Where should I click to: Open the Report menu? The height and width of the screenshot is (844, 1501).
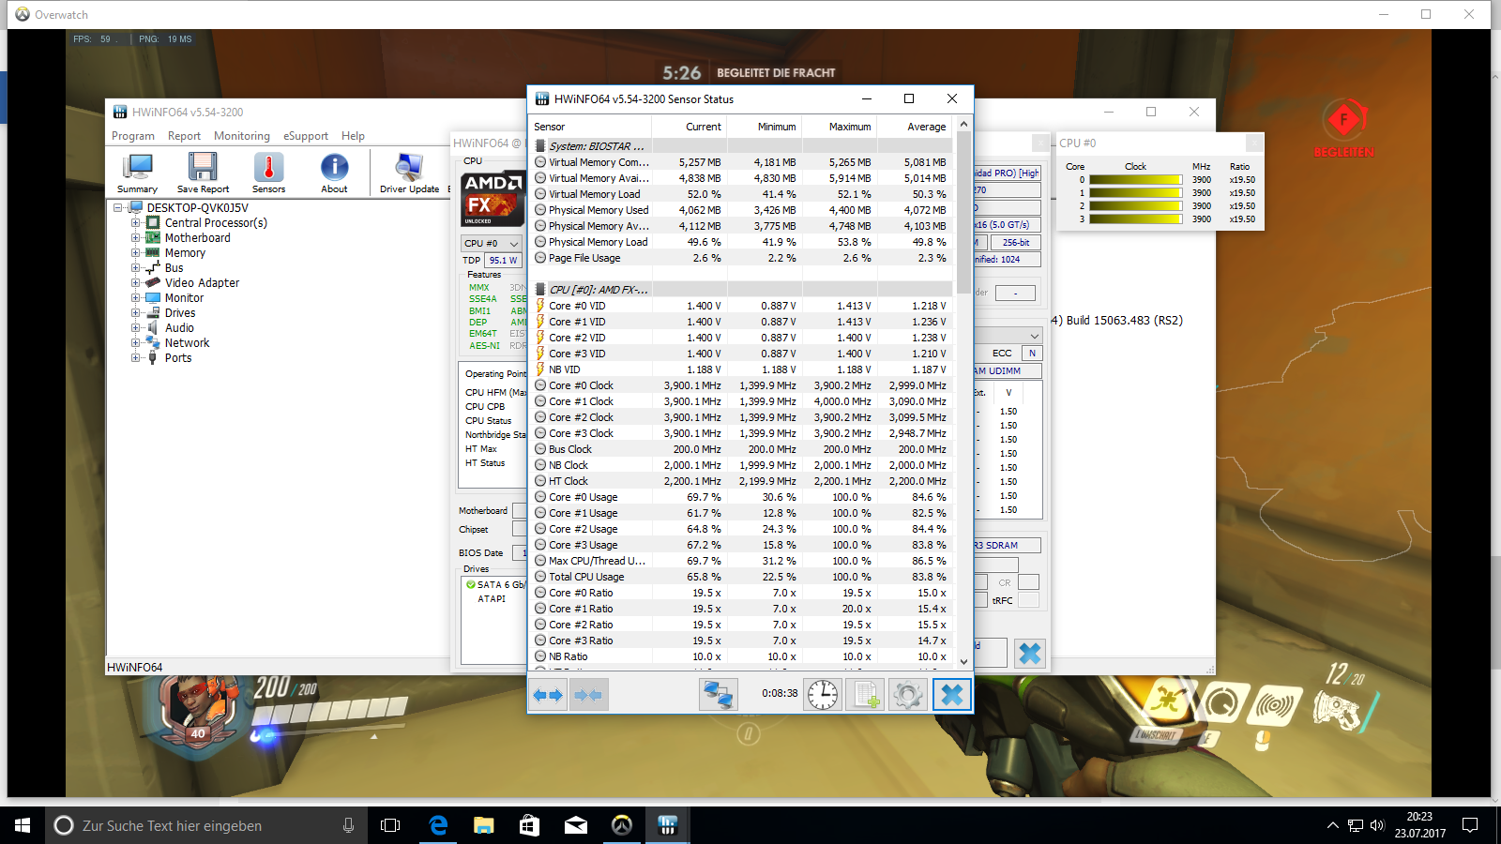point(184,136)
